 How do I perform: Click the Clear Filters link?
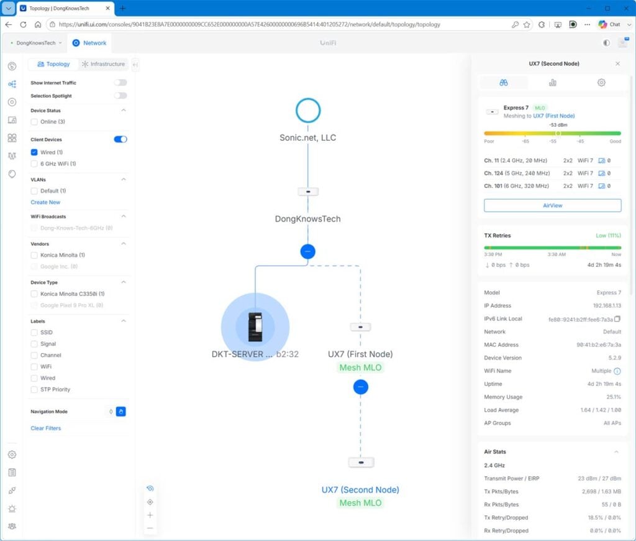click(x=46, y=428)
